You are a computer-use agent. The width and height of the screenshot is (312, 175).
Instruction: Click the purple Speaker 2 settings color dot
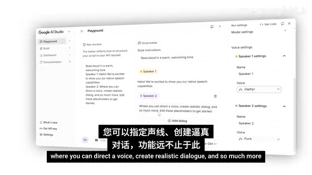[x=236, y=106]
